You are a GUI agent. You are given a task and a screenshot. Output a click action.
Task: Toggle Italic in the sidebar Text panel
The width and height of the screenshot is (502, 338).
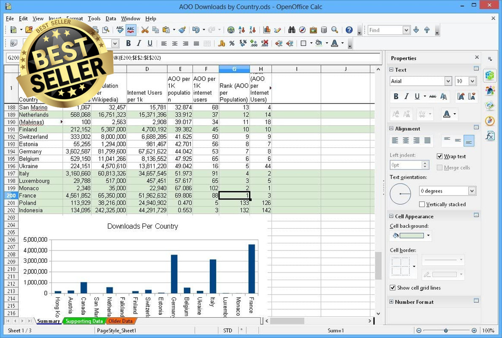(x=407, y=96)
